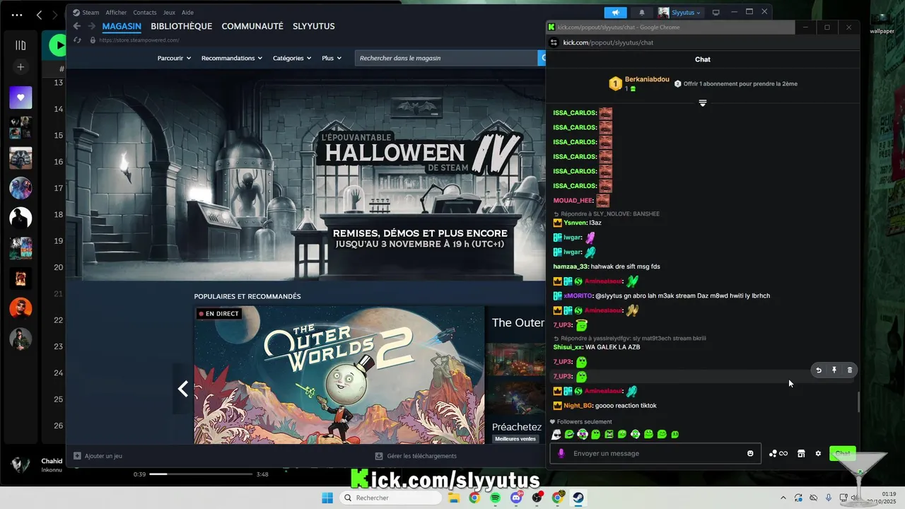Open Spotify from the taskbar
Screen dimensions: 905x509
[x=495, y=498]
